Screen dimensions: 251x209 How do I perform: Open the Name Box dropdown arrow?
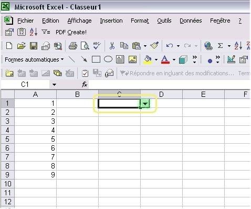[x=54, y=85]
